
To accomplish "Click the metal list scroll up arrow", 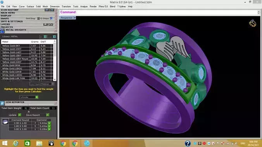I will (x=55, y=41).
